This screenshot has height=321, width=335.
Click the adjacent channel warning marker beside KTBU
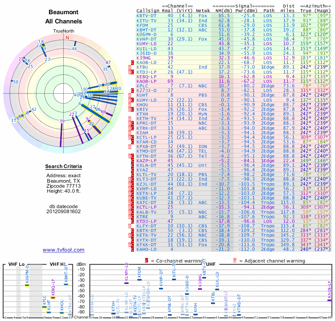tap(129, 67)
